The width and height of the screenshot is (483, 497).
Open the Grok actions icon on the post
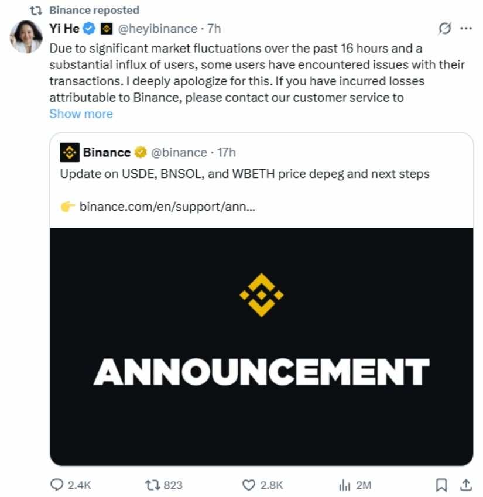445,28
